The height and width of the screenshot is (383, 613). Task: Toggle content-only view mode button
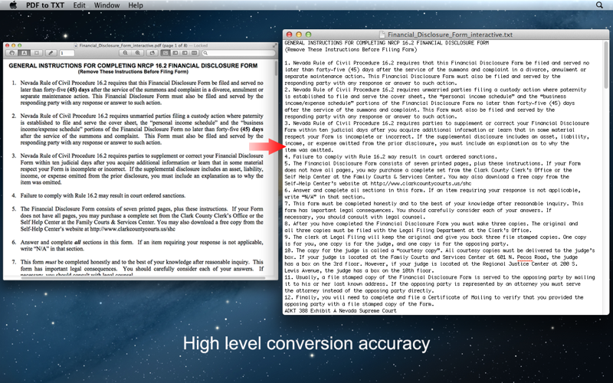(x=165, y=53)
